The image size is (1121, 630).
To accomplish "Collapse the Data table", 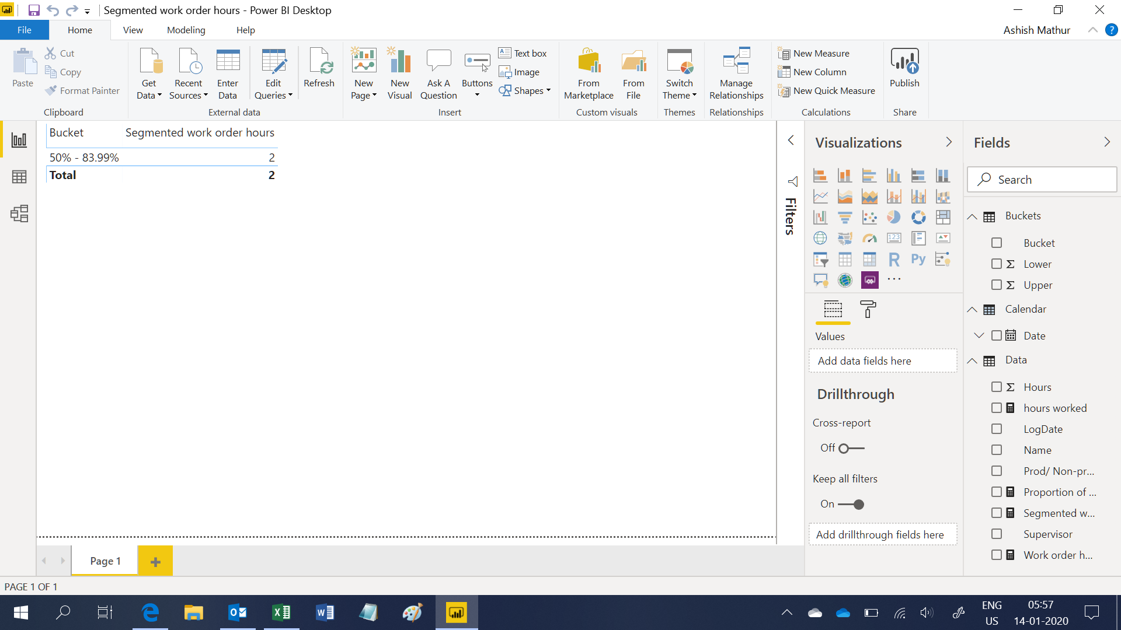I will [972, 360].
